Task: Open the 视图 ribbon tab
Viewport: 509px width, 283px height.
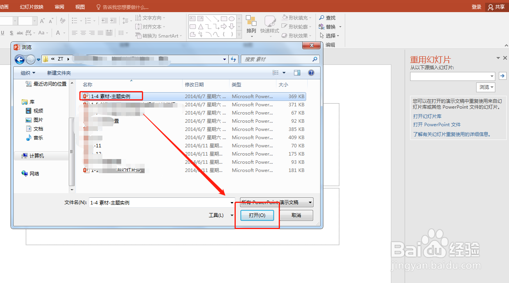Action: click(80, 7)
